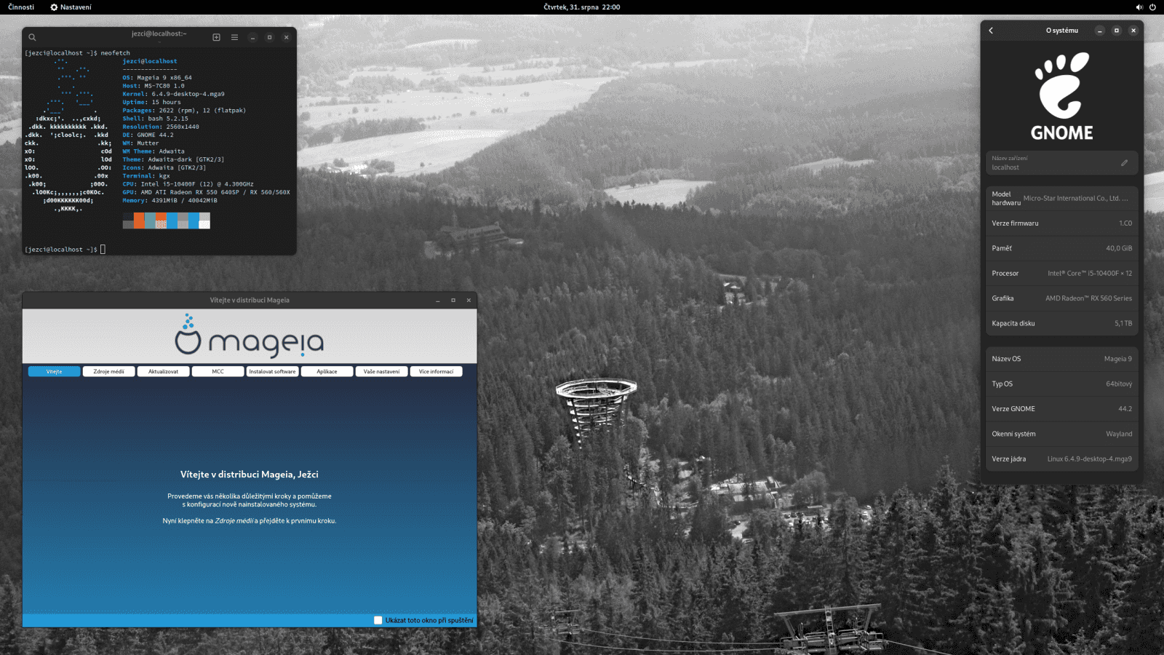This screenshot has width=1164, height=655.
Task: Open the Instalovat software tab
Action: tap(273, 371)
